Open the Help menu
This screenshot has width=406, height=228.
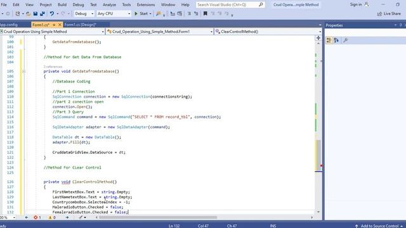(185, 4)
